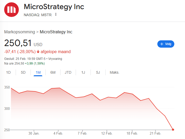Click the chart at 18 Feb. label

point(132,134)
